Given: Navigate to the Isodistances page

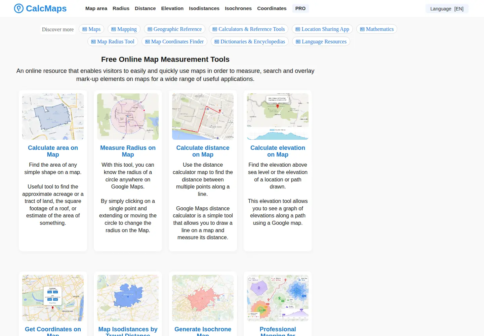Looking at the screenshot, I should point(204,8).
